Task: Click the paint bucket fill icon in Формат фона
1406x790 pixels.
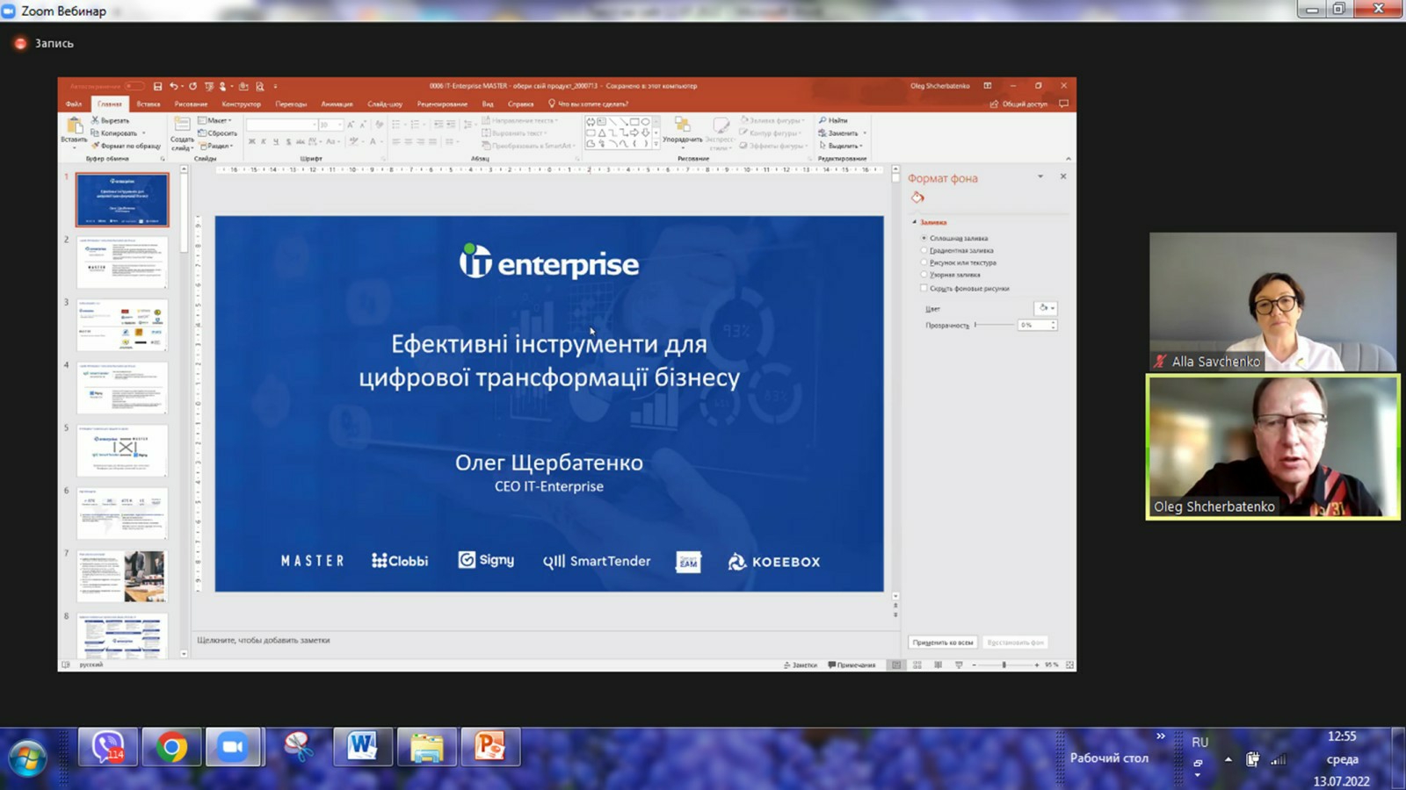Action: coord(917,197)
